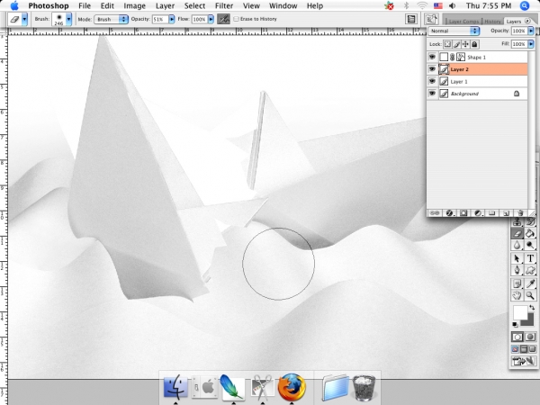Switch to the History tab
This screenshot has height=405, width=540.
click(492, 22)
